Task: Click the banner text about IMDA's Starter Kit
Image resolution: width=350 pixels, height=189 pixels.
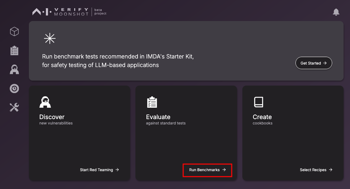Action: pyautogui.click(x=118, y=61)
